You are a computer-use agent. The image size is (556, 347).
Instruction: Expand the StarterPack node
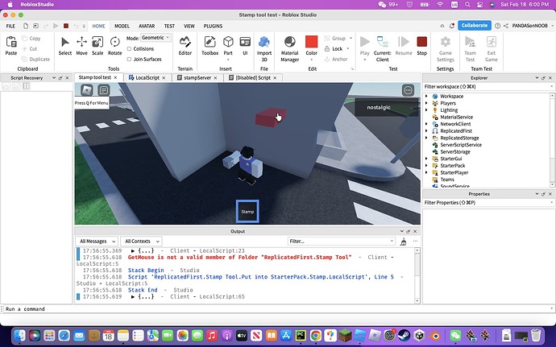(x=426, y=166)
